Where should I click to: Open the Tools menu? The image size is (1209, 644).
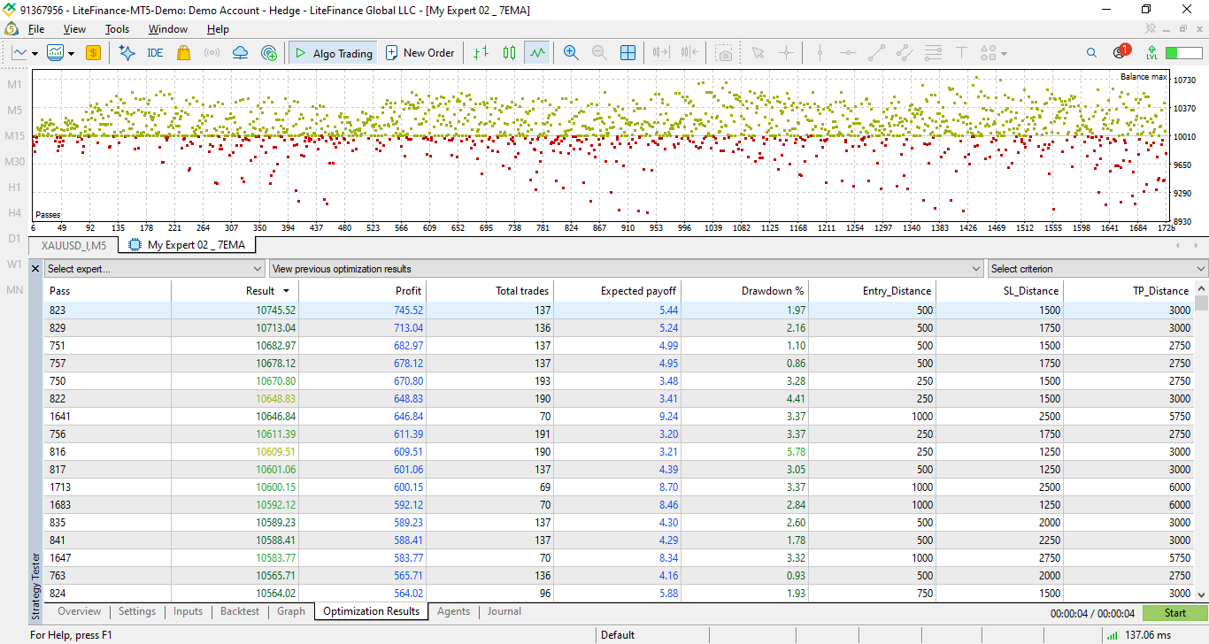tap(117, 29)
